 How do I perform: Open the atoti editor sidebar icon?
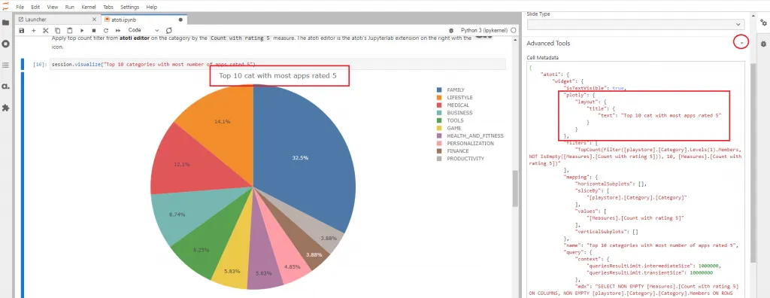point(6,87)
